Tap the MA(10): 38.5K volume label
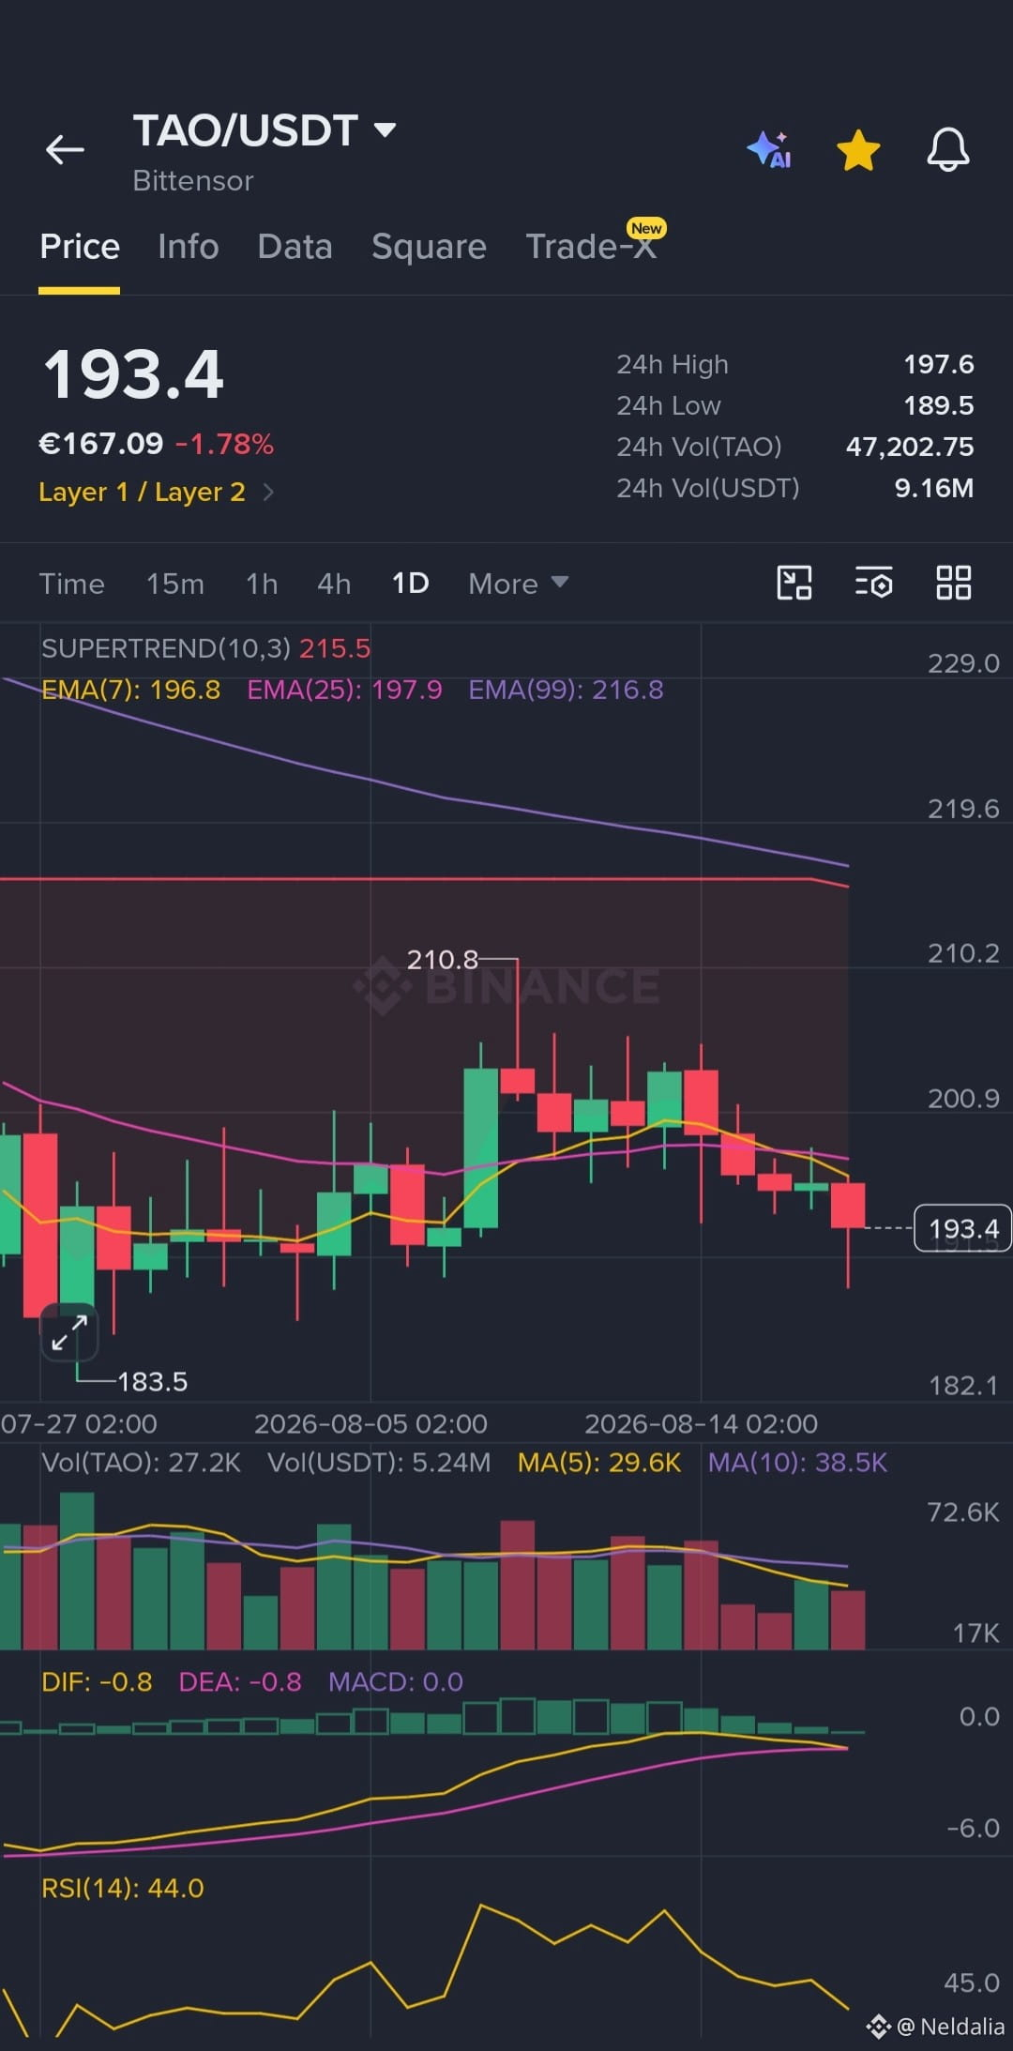The width and height of the screenshot is (1013, 2051). [797, 1463]
